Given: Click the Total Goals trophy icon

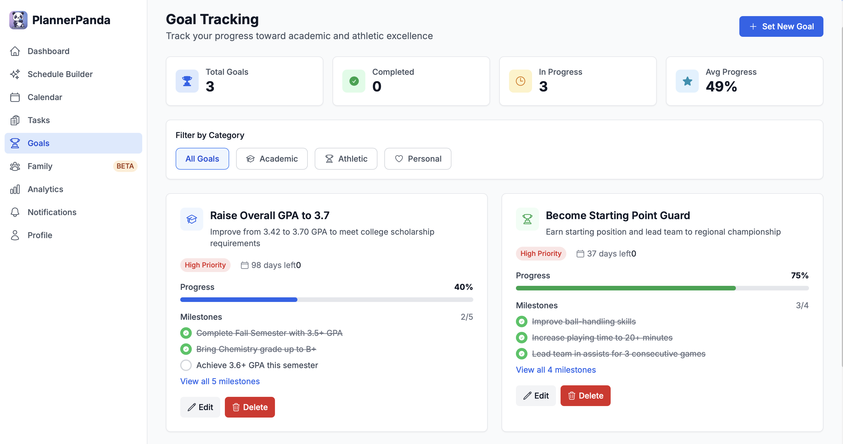Looking at the screenshot, I should pos(187,81).
